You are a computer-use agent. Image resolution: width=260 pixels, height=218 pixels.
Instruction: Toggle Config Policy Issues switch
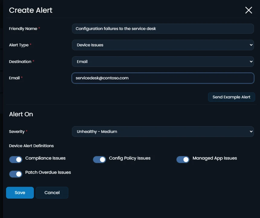99,160
